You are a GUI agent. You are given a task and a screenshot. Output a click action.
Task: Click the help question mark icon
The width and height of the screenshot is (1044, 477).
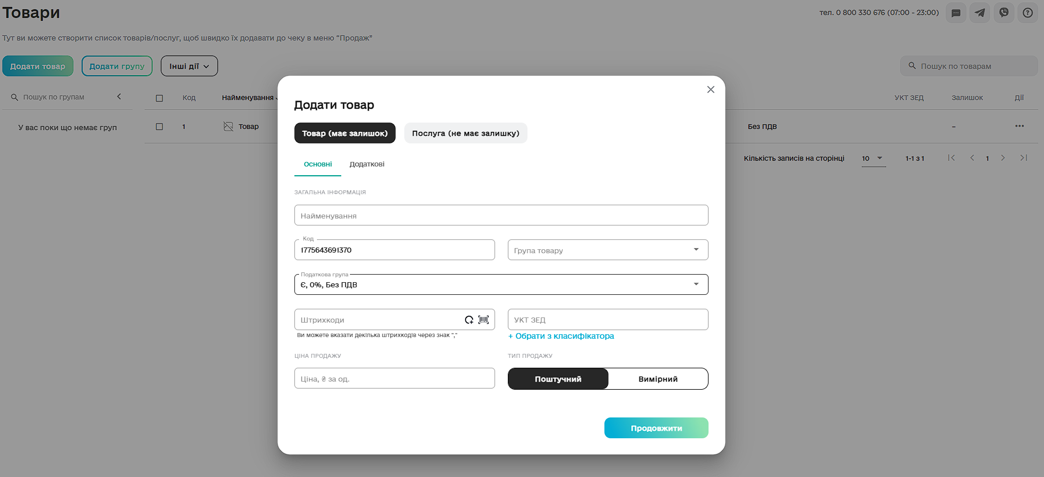(x=1028, y=13)
